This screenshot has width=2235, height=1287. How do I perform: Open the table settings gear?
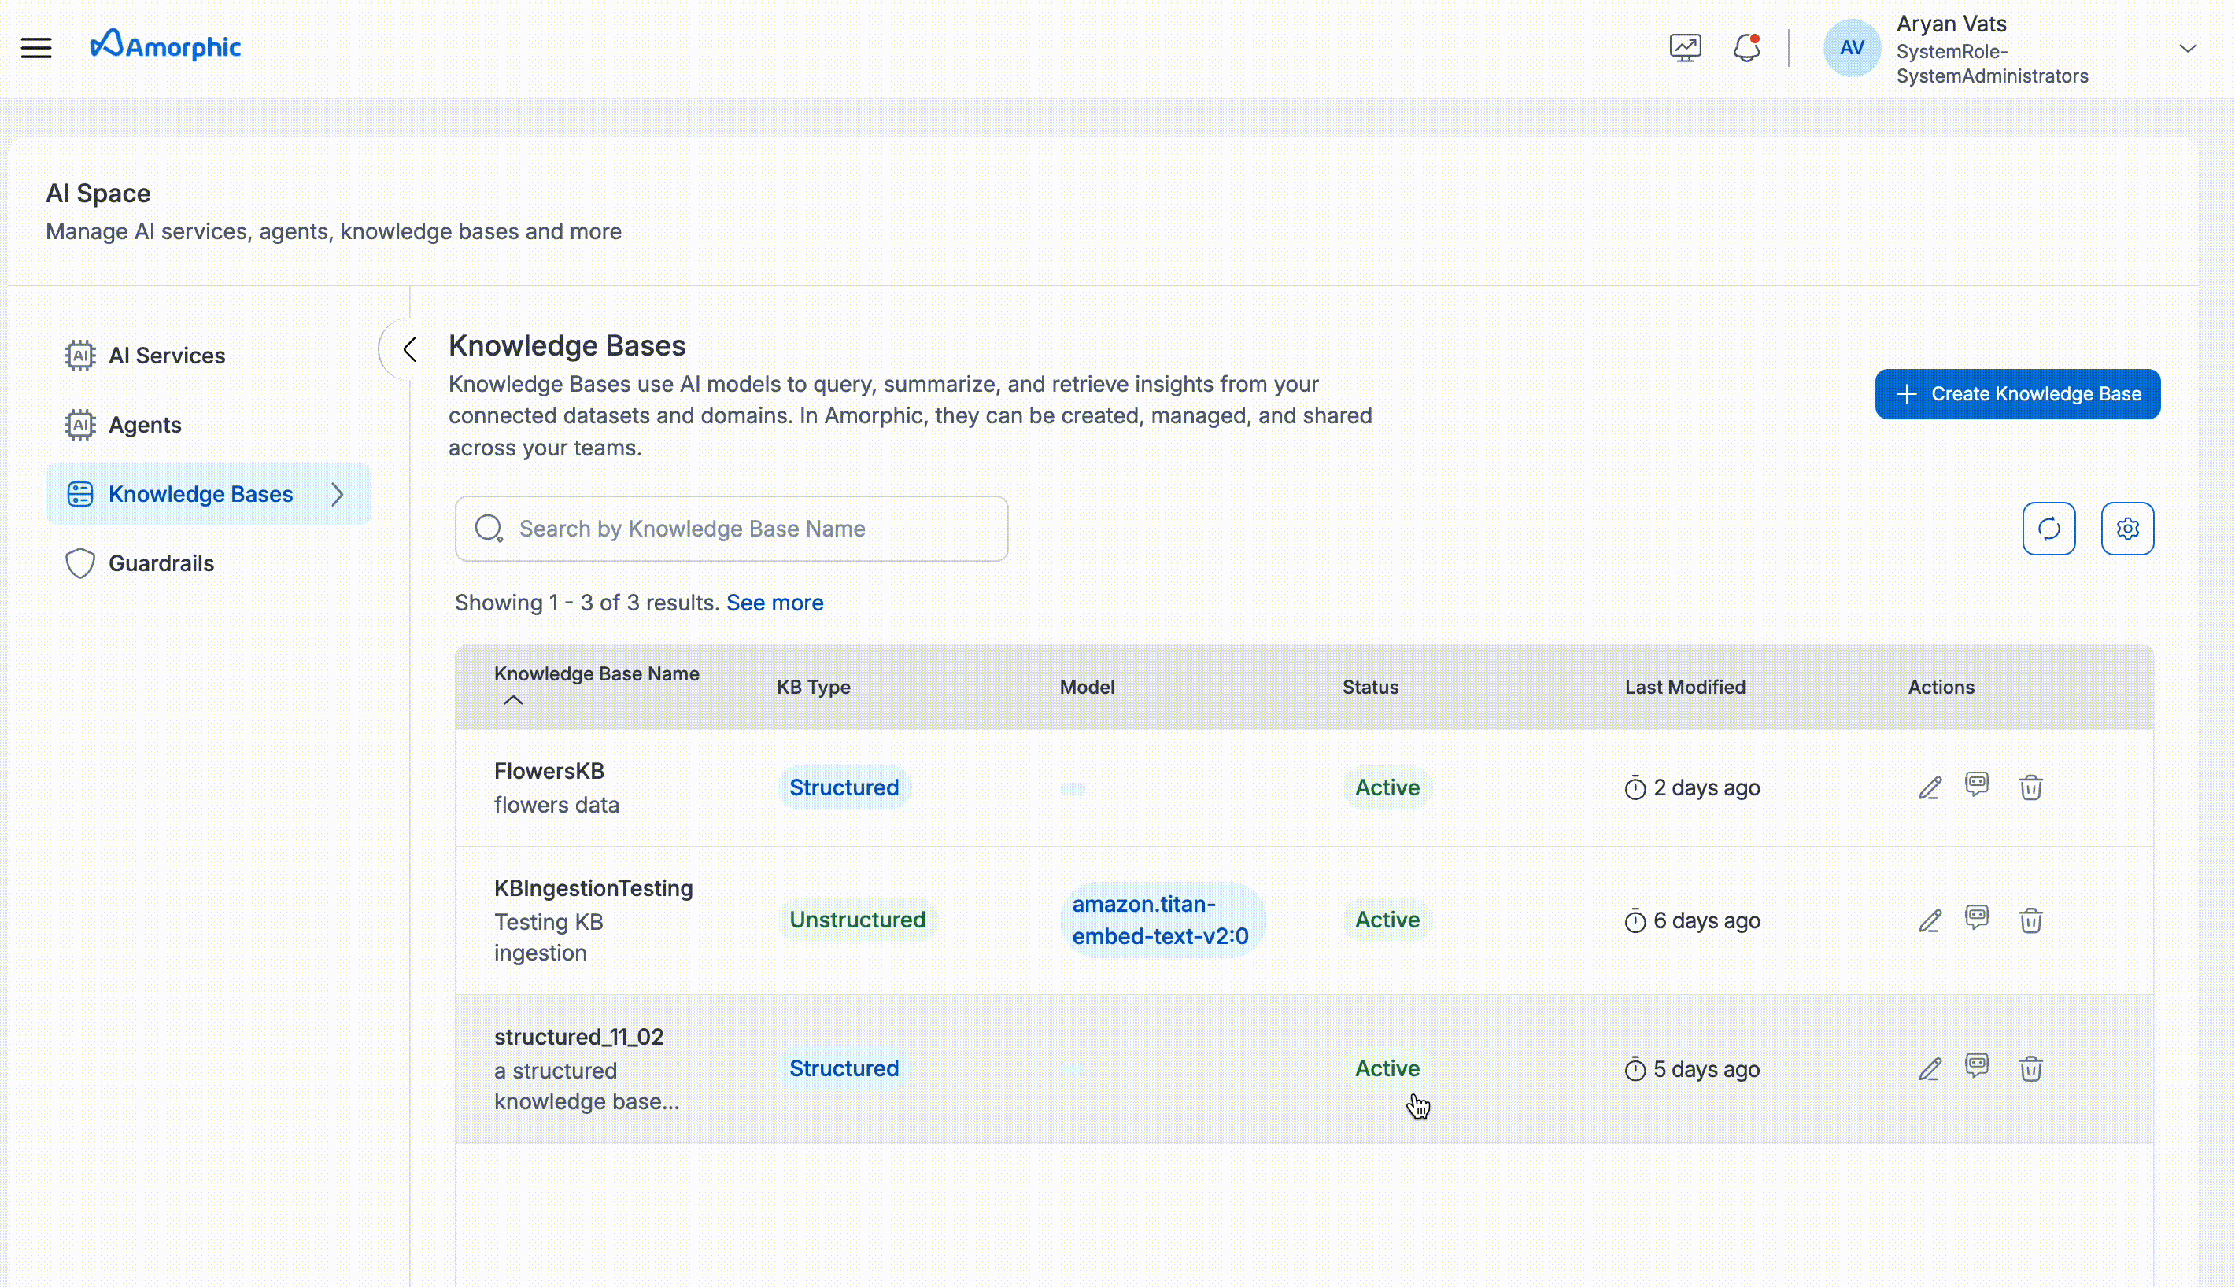click(x=2128, y=528)
